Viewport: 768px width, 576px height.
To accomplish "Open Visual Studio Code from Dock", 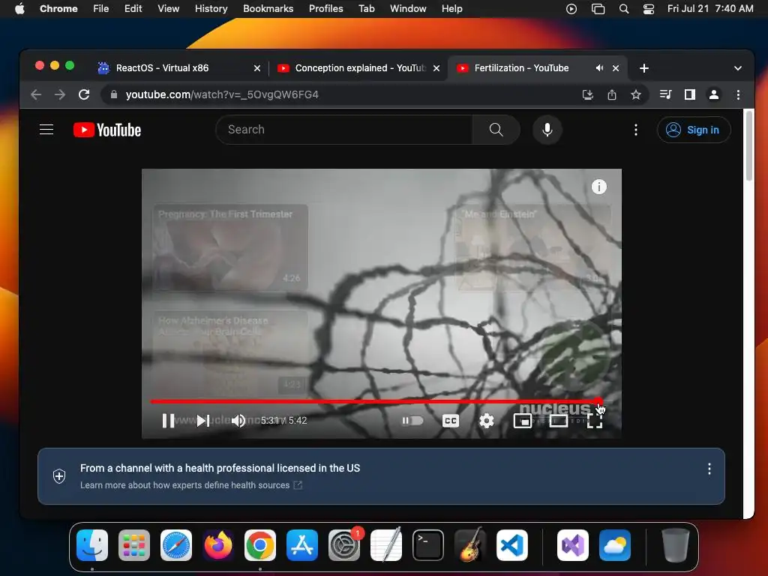I will 511,545.
